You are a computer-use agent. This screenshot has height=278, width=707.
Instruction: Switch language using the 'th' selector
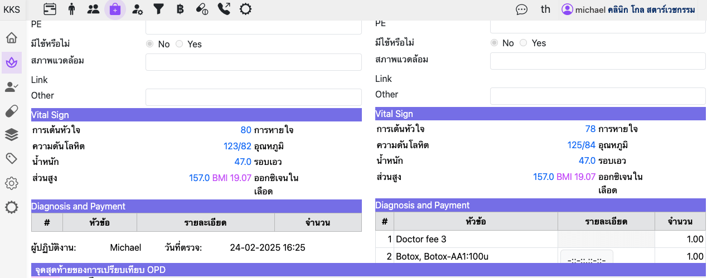[x=545, y=9]
